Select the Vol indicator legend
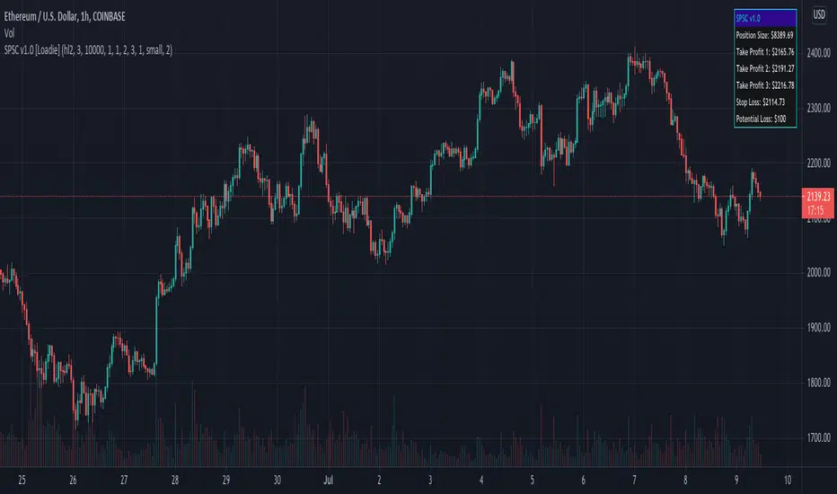837x494 pixels. (10, 31)
